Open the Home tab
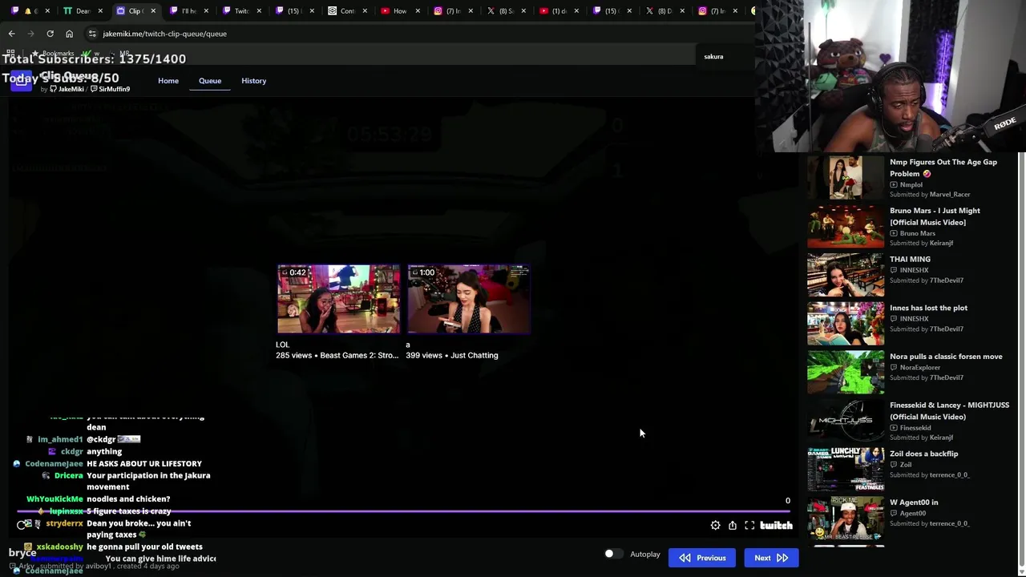1026x577 pixels. [x=168, y=81]
